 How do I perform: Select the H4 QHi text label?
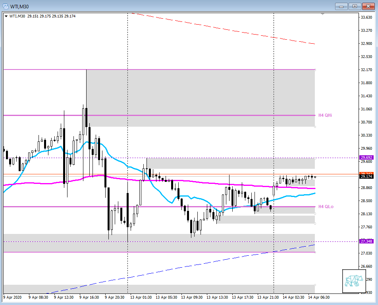point(326,115)
